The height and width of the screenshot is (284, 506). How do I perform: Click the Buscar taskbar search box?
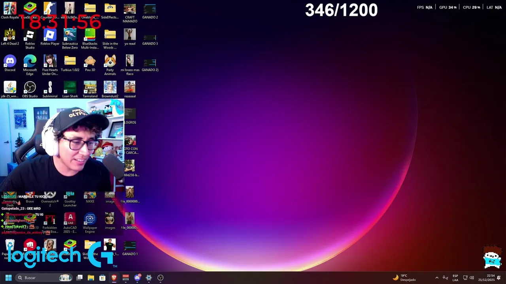[44, 278]
